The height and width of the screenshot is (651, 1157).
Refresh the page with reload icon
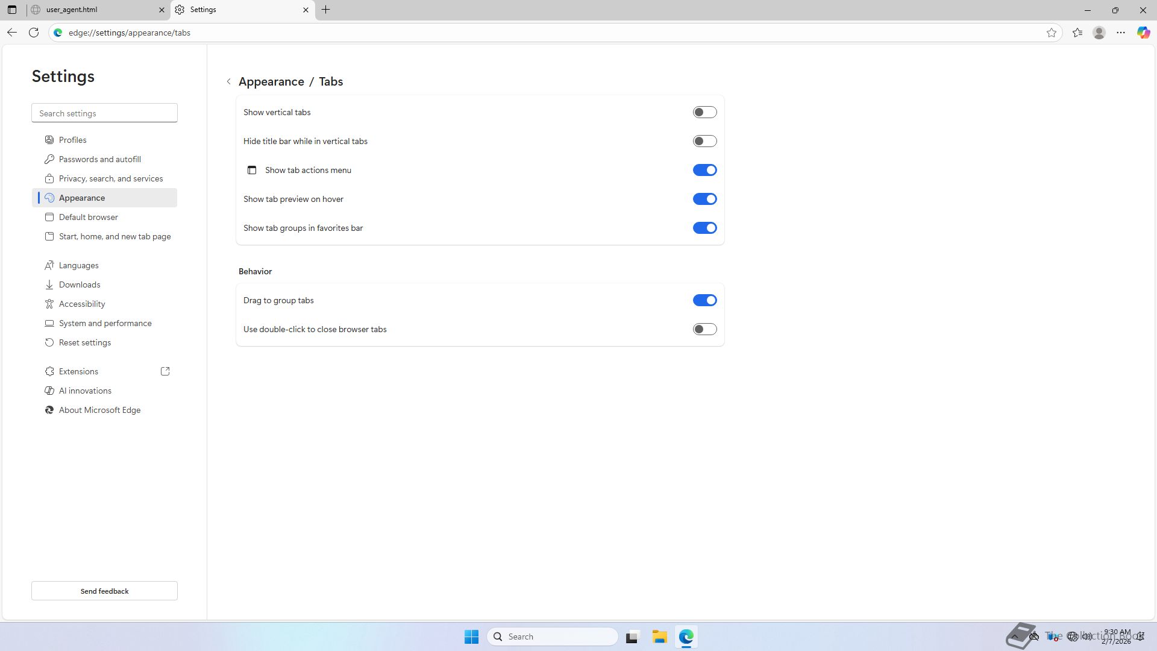coord(34,33)
